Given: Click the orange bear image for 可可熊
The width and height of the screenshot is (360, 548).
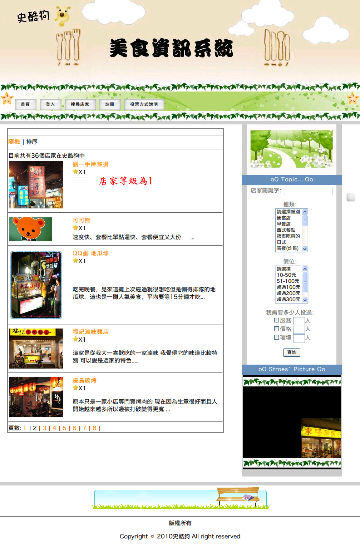Looking at the screenshot, I should 31,229.
